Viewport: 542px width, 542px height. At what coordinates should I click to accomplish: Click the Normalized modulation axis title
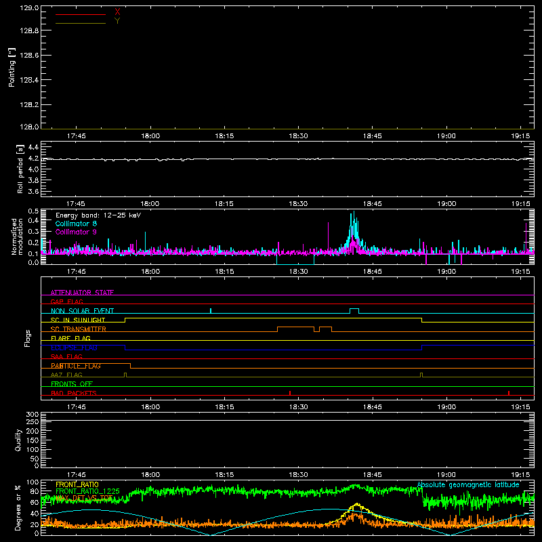click(17, 236)
